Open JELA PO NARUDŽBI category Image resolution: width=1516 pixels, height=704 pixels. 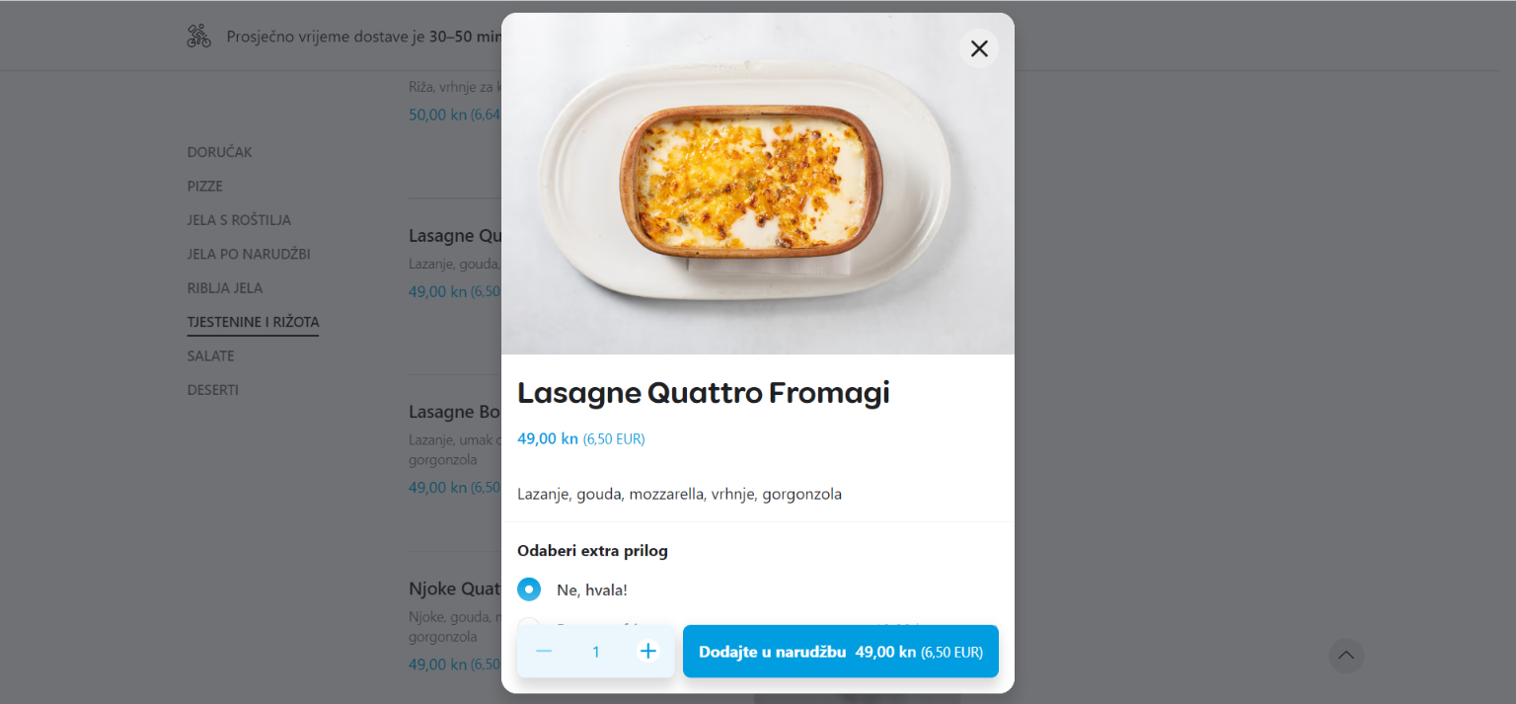coord(249,254)
